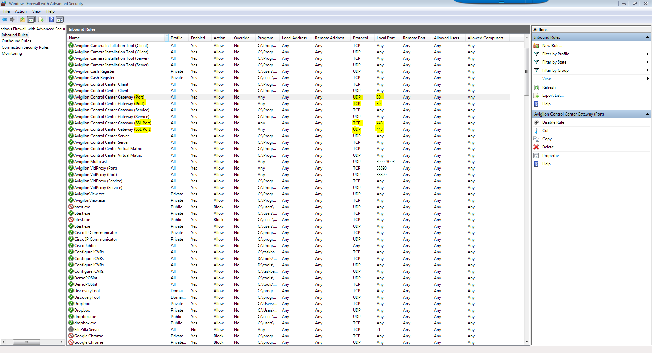Click the Up One Level folder icon
Viewport: 652px width, 353px height.
[x=22, y=20]
